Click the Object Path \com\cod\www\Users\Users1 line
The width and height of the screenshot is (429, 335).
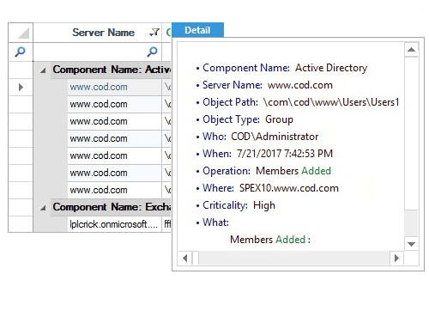click(298, 102)
